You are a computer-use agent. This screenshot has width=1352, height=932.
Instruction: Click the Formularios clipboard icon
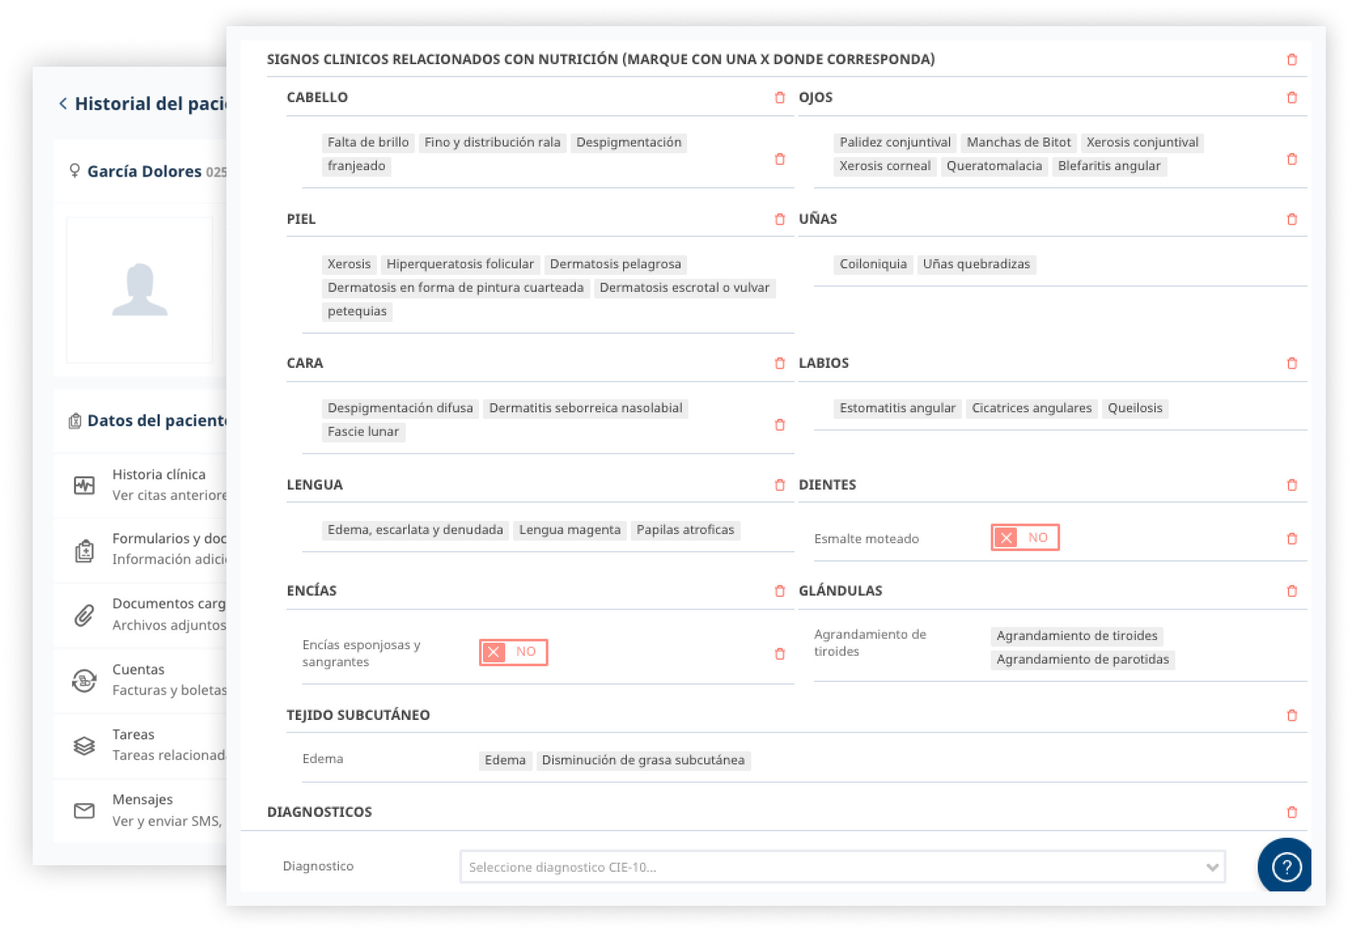(x=84, y=550)
